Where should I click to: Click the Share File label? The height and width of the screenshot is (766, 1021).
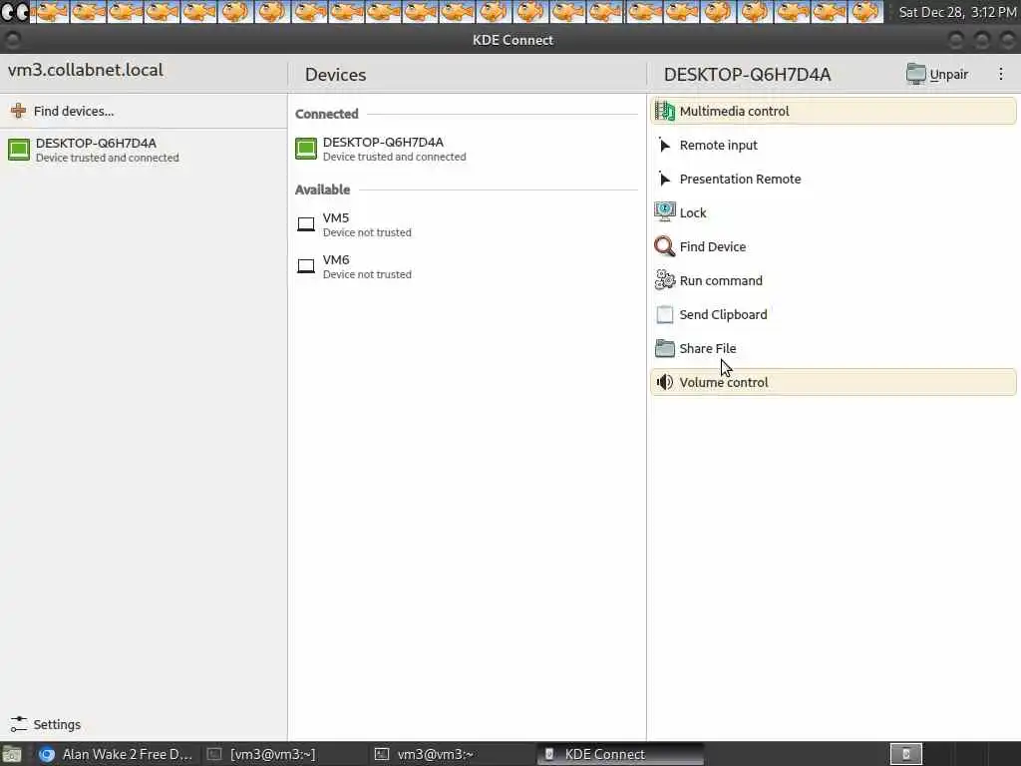pos(708,348)
